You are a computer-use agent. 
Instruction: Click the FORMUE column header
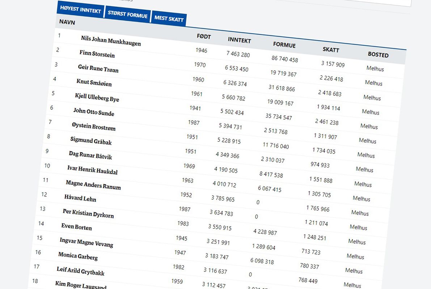(x=284, y=45)
